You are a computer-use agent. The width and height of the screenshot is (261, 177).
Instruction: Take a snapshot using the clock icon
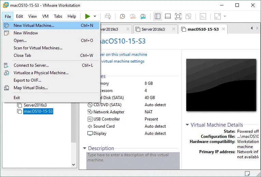click(122, 16)
